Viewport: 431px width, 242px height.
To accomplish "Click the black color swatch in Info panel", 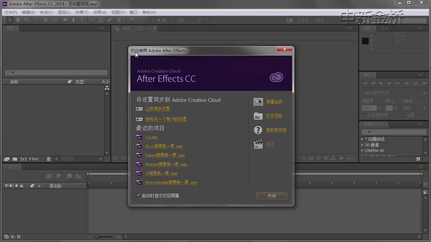I will click(365, 41).
